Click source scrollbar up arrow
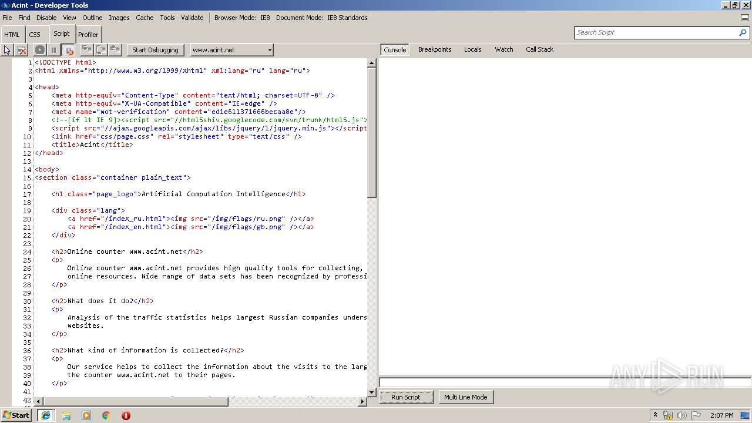This screenshot has height=423, width=752. click(371, 63)
